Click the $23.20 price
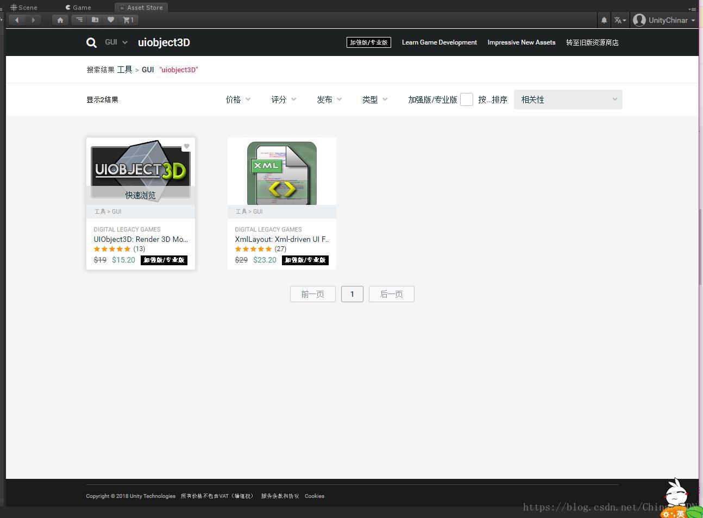This screenshot has height=518, width=703. point(265,260)
